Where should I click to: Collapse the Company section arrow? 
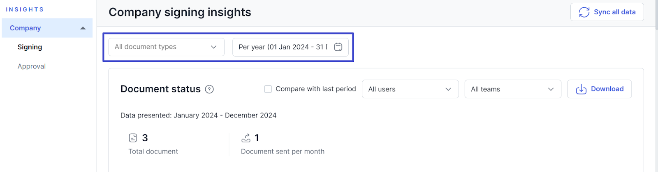click(x=83, y=28)
